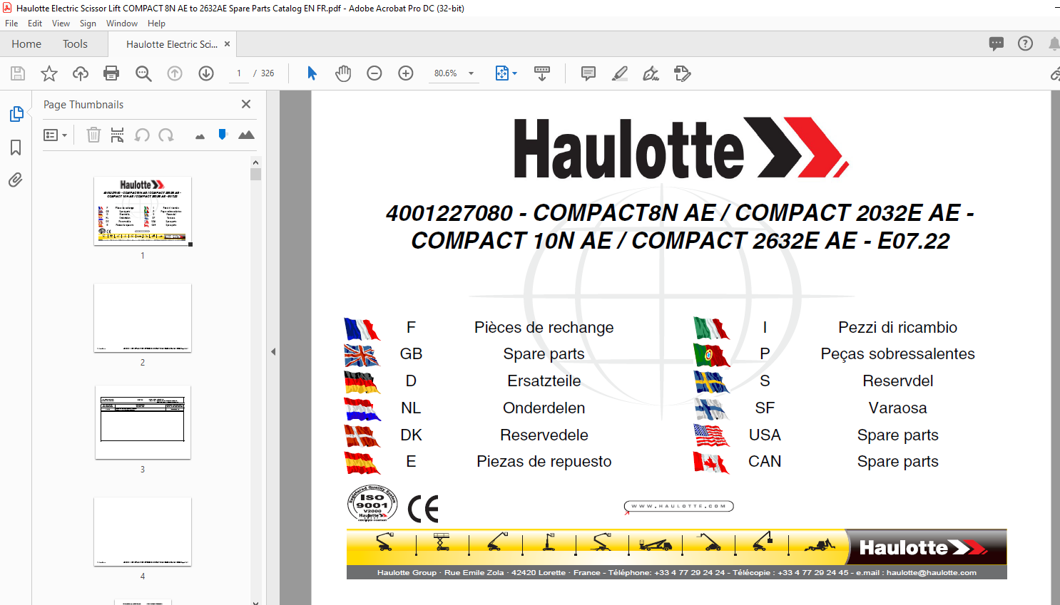Image resolution: width=1060 pixels, height=605 pixels.
Task: Open the Sign menu
Action: (x=88, y=24)
